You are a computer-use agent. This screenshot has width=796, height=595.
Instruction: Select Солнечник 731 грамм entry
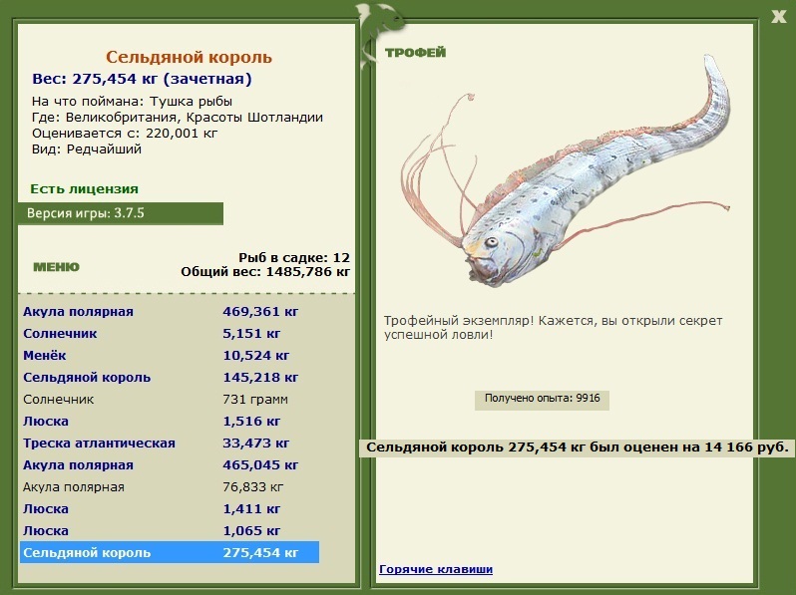coord(170,400)
